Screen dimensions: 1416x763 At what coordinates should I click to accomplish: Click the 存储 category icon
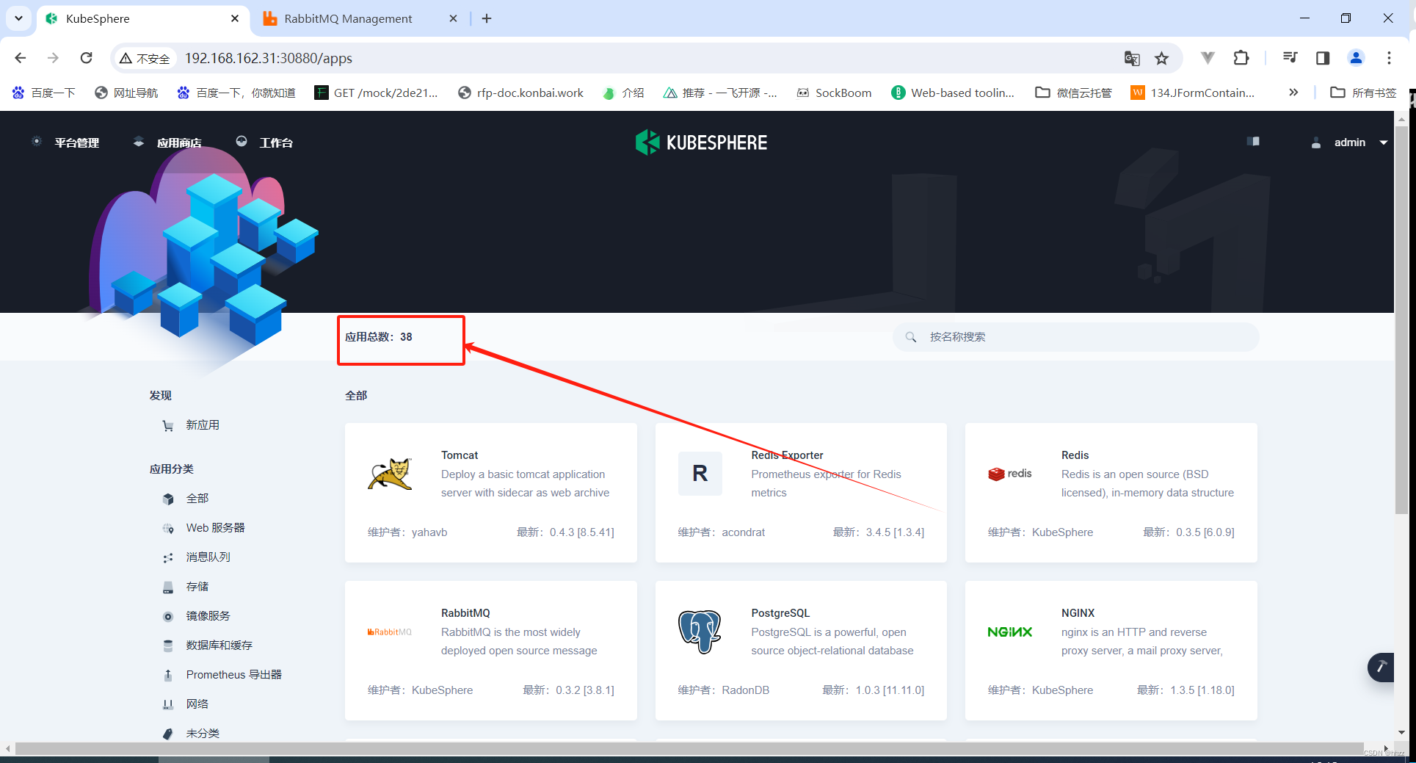168,586
